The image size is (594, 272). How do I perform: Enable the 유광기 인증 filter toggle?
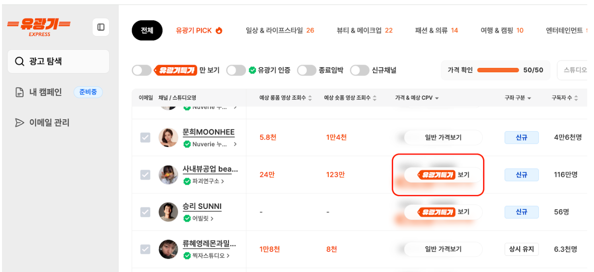pos(236,70)
